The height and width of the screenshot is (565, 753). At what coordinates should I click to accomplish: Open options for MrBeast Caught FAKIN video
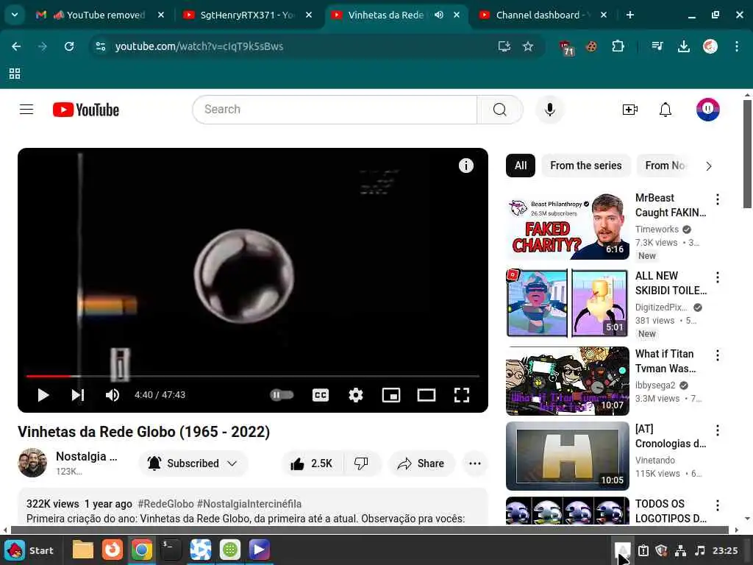[x=718, y=199]
